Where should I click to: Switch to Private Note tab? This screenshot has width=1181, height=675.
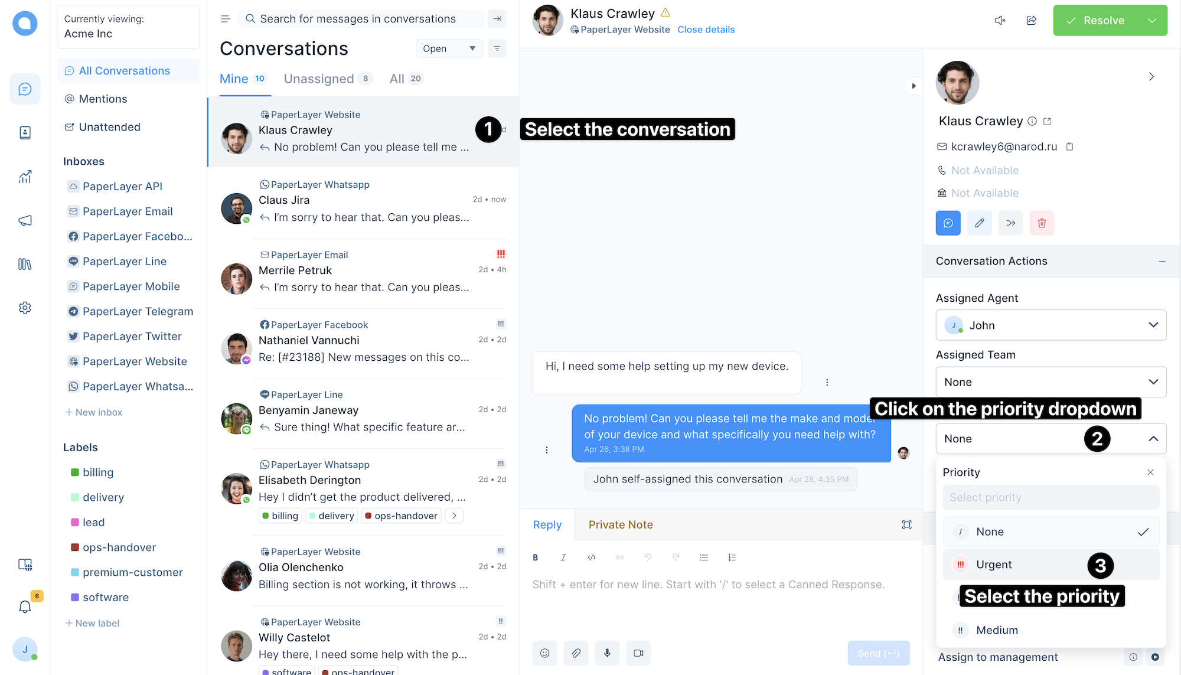pyautogui.click(x=621, y=524)
